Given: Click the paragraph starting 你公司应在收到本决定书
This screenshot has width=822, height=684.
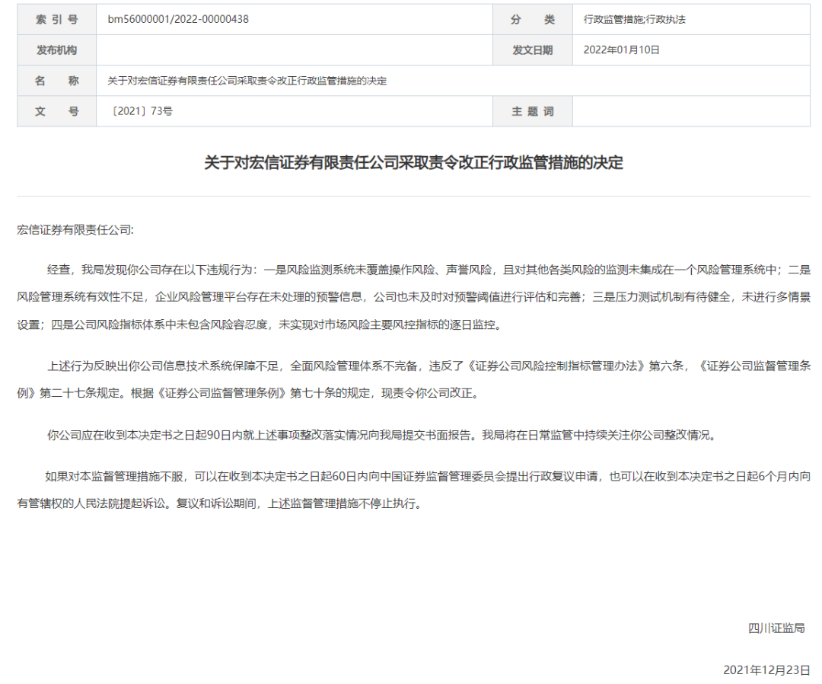Looking at the screenshot, I should click(x=381, y=435).
